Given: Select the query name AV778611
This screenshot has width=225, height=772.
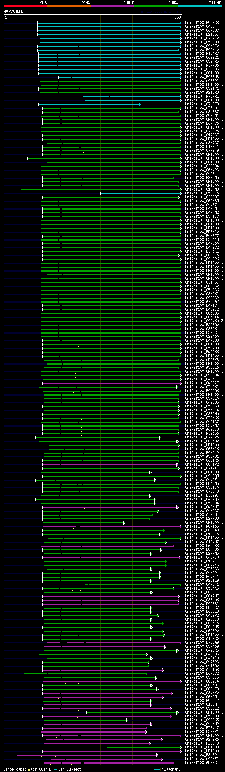Looking at the screenshot, I should 13,11.
